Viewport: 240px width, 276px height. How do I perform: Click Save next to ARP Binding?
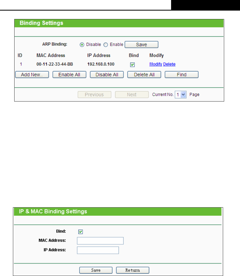coord(142,44)
